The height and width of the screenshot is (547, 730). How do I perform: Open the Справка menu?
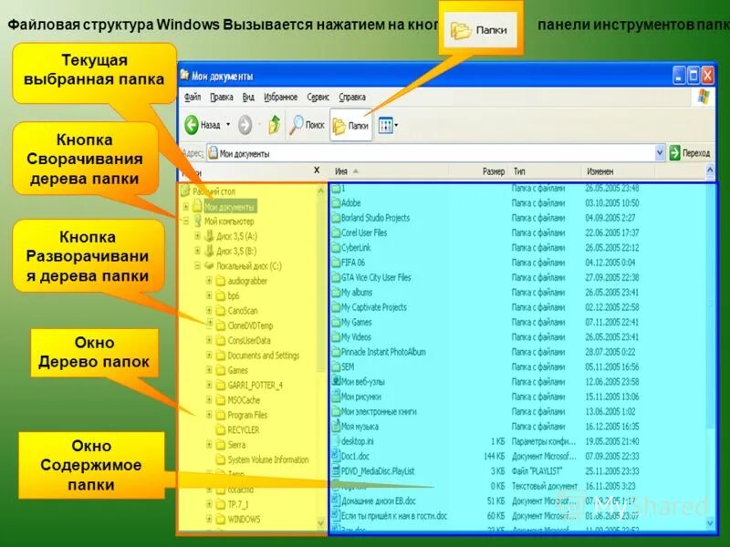352,97
